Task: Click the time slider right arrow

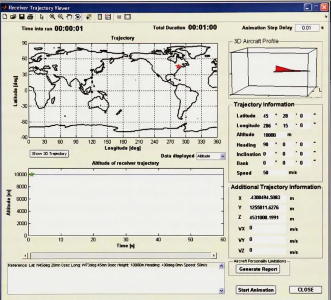Action: tap(214, 256)
